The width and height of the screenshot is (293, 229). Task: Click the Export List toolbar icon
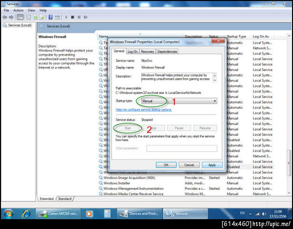click(42, 18)
